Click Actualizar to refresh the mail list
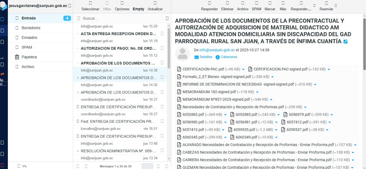The height and width of the screenshot is (169, 366). (x=155, y=3)
